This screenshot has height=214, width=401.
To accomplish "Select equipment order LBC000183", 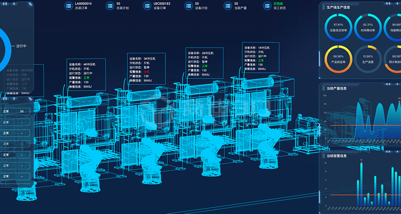I will tap(162, 4).
